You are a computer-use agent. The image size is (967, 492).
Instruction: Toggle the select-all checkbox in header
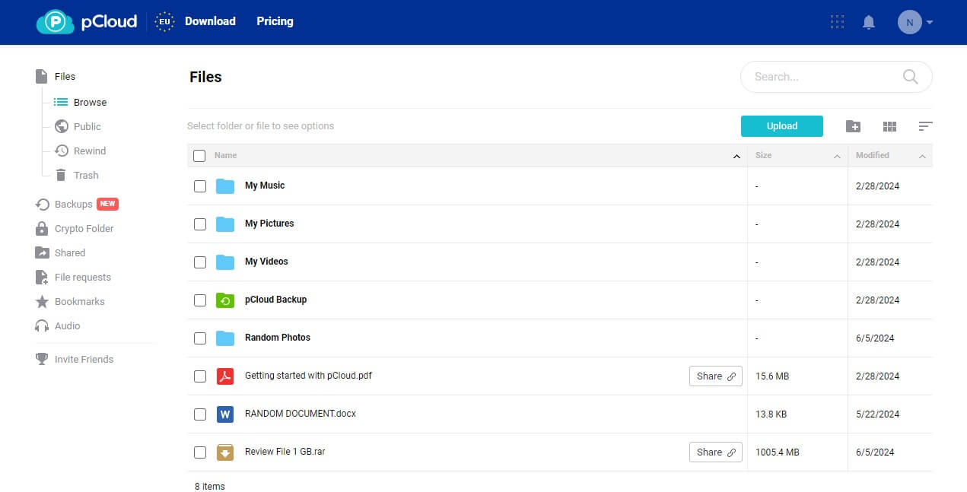pyautogui.click(x=199, y=156)
